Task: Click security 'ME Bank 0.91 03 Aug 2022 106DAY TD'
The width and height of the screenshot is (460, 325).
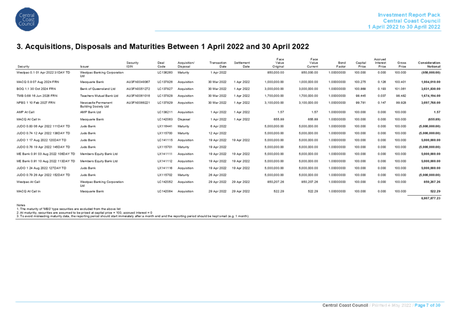Action: [x=46, y=154]
